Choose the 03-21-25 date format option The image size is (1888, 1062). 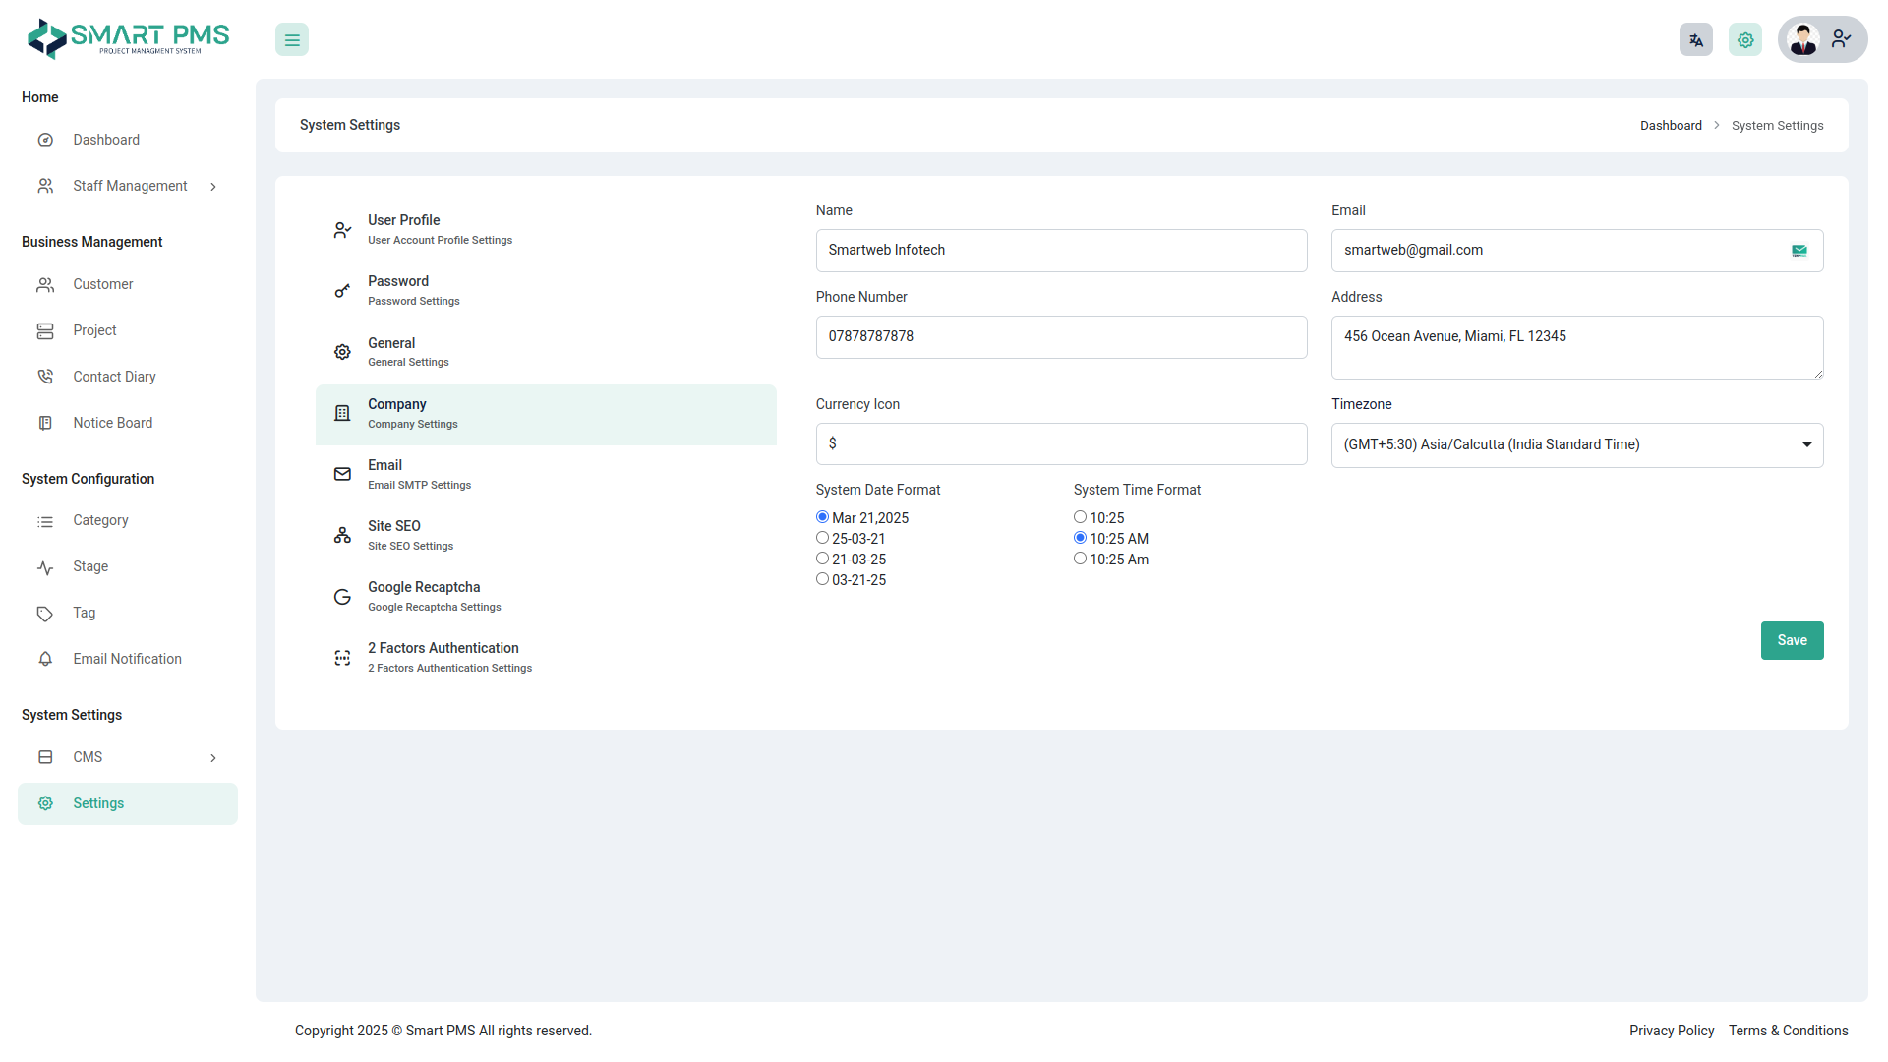822,579
